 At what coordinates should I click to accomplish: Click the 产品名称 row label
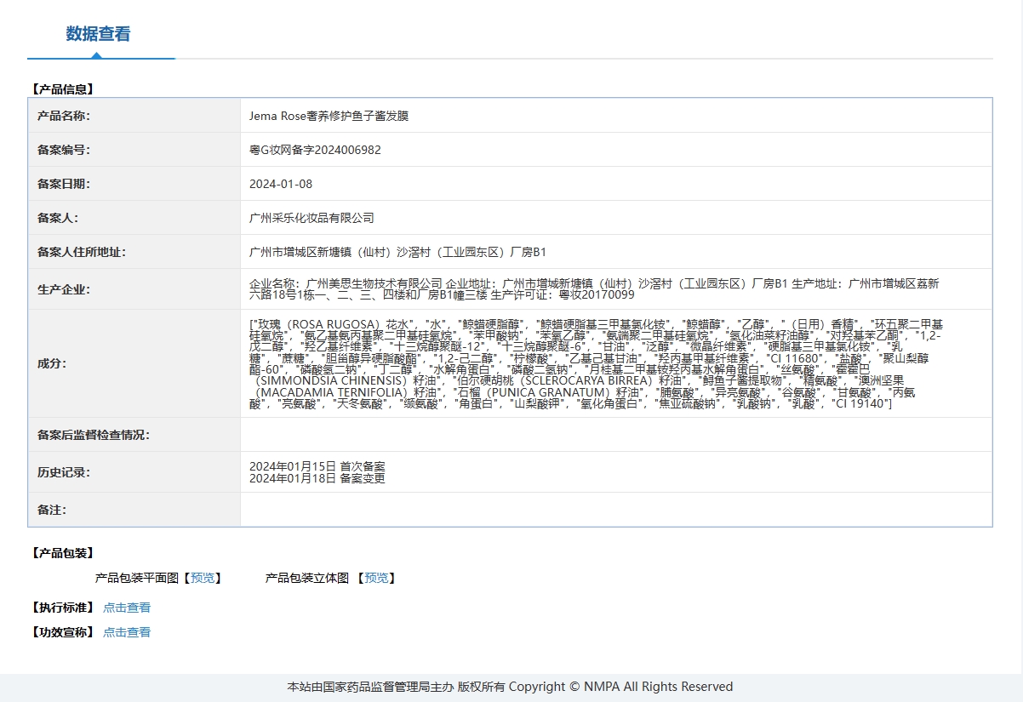click(64, 116)
